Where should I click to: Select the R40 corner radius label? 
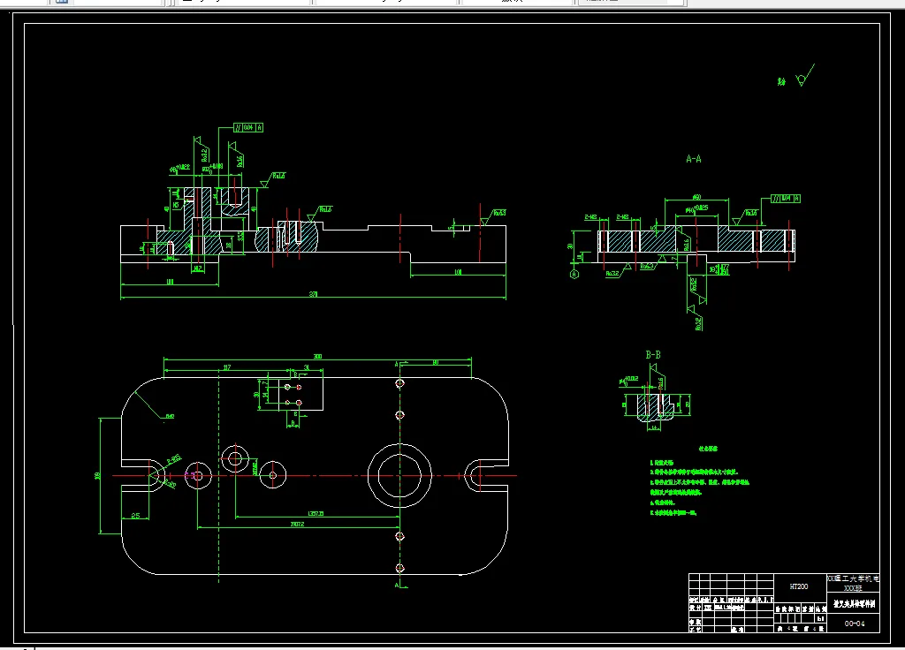(170, 416)
